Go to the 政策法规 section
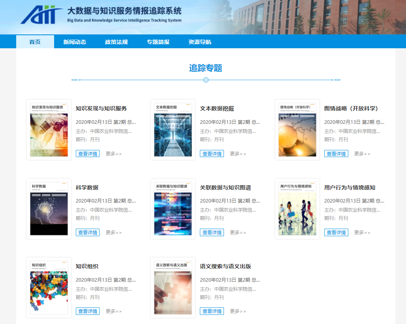406x324 pixels. [x=116, y=42]
